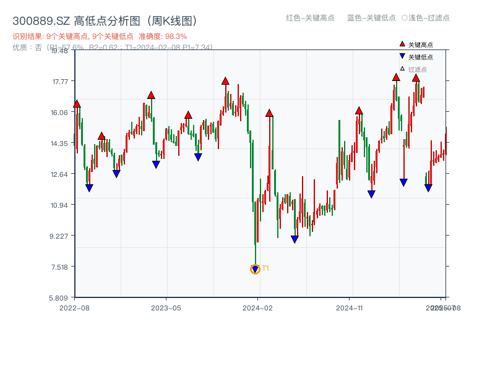Click the 12.64 y-axis label

59,174
